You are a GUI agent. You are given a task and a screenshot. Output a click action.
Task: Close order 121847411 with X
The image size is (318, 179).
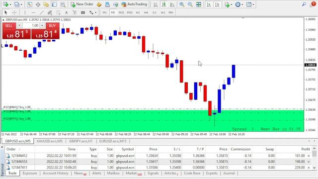[x=309, y=168]
